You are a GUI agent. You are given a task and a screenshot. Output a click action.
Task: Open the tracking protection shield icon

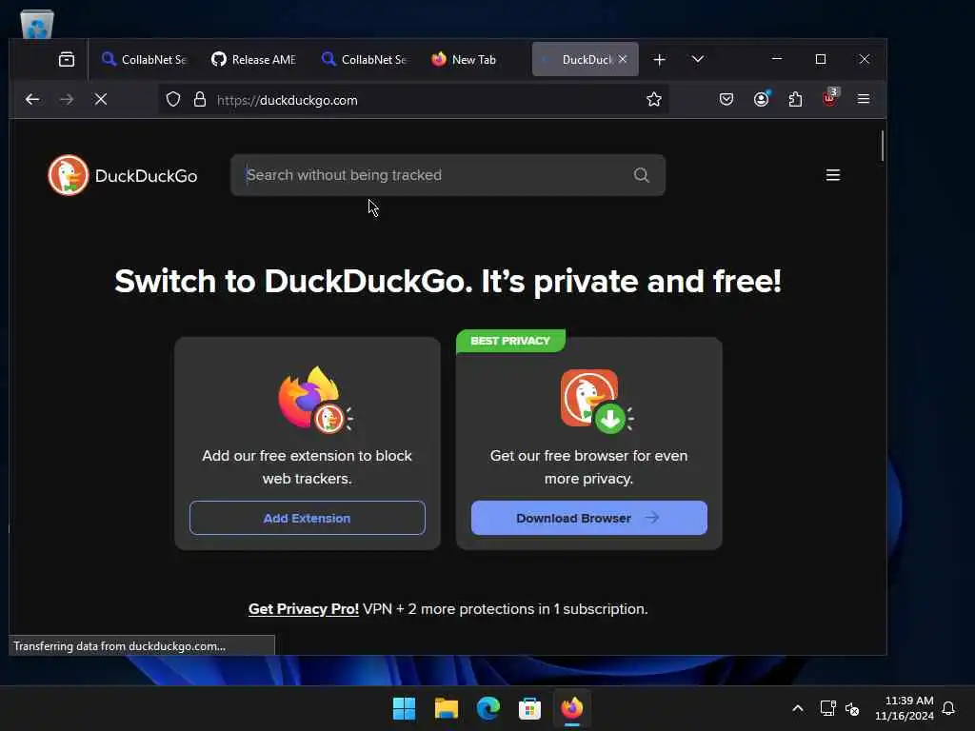[173, 99]
